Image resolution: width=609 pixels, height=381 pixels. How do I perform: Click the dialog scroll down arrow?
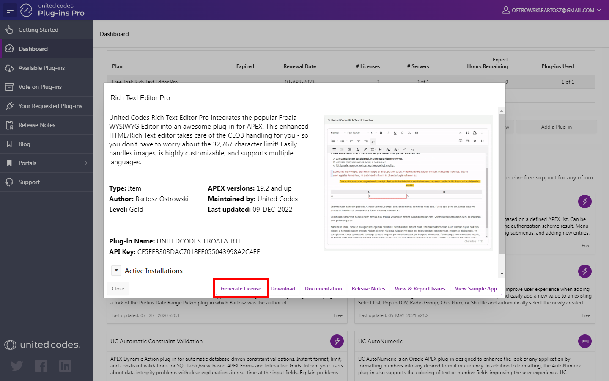click(502, 274)
